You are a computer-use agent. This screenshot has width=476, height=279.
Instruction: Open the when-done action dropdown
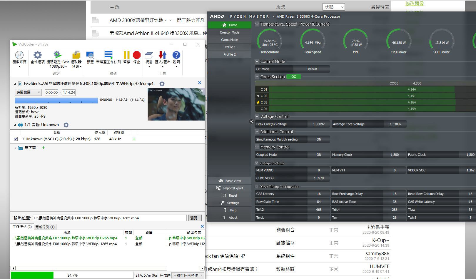coord(188,275)
